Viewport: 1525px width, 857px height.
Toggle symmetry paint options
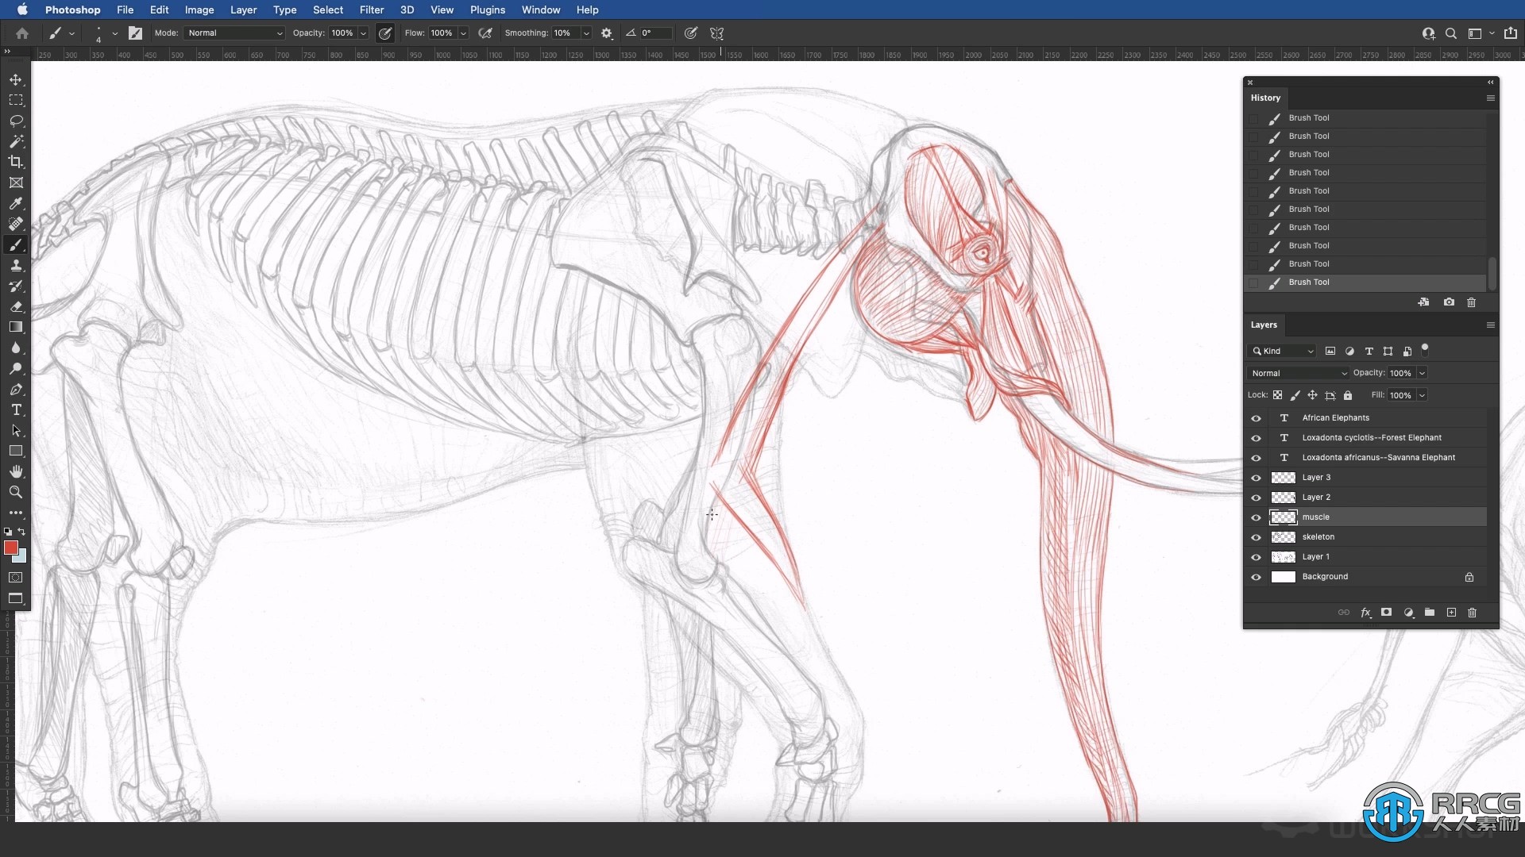click(717, 33)
